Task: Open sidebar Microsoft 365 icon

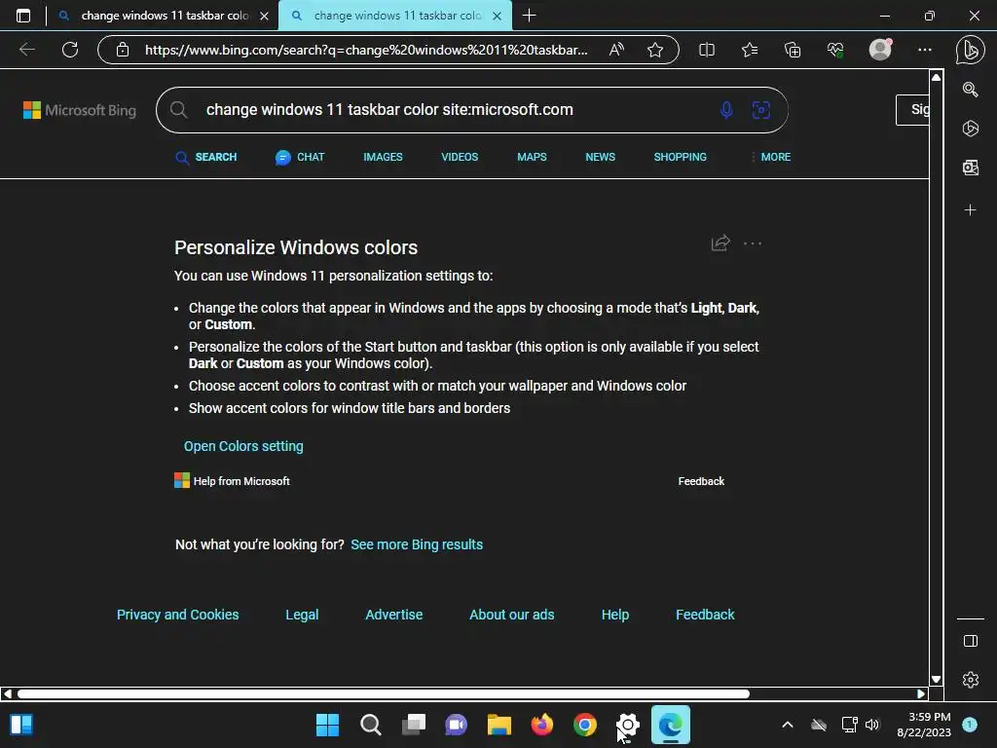Action: coord(971,129)
